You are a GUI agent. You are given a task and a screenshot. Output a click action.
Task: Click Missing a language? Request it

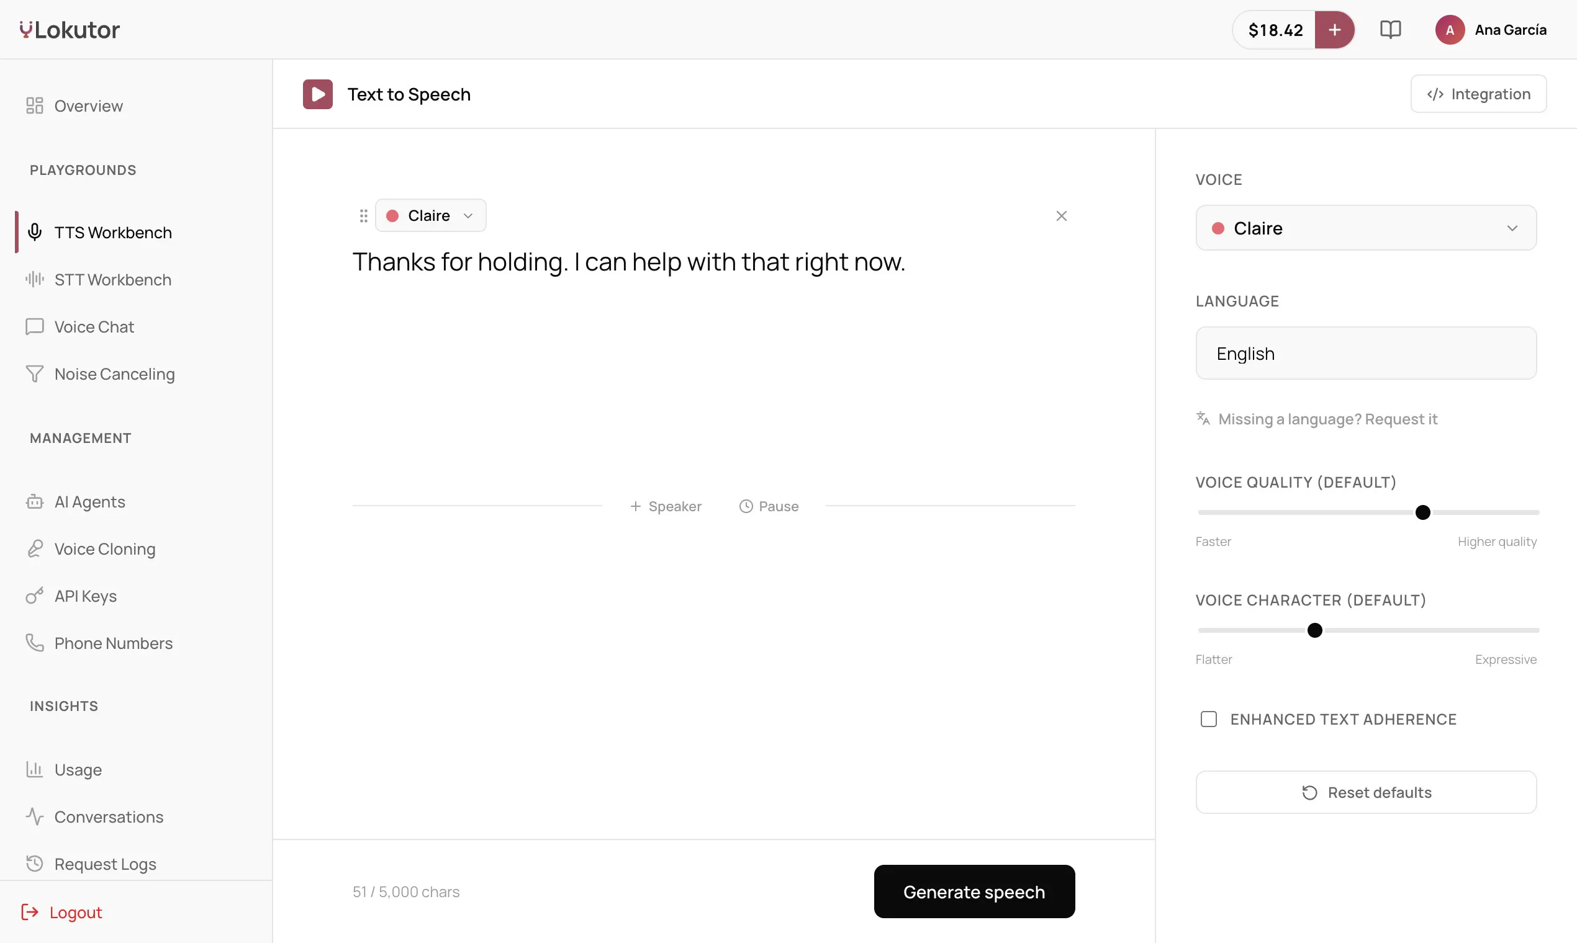[x=1316, y=419]
